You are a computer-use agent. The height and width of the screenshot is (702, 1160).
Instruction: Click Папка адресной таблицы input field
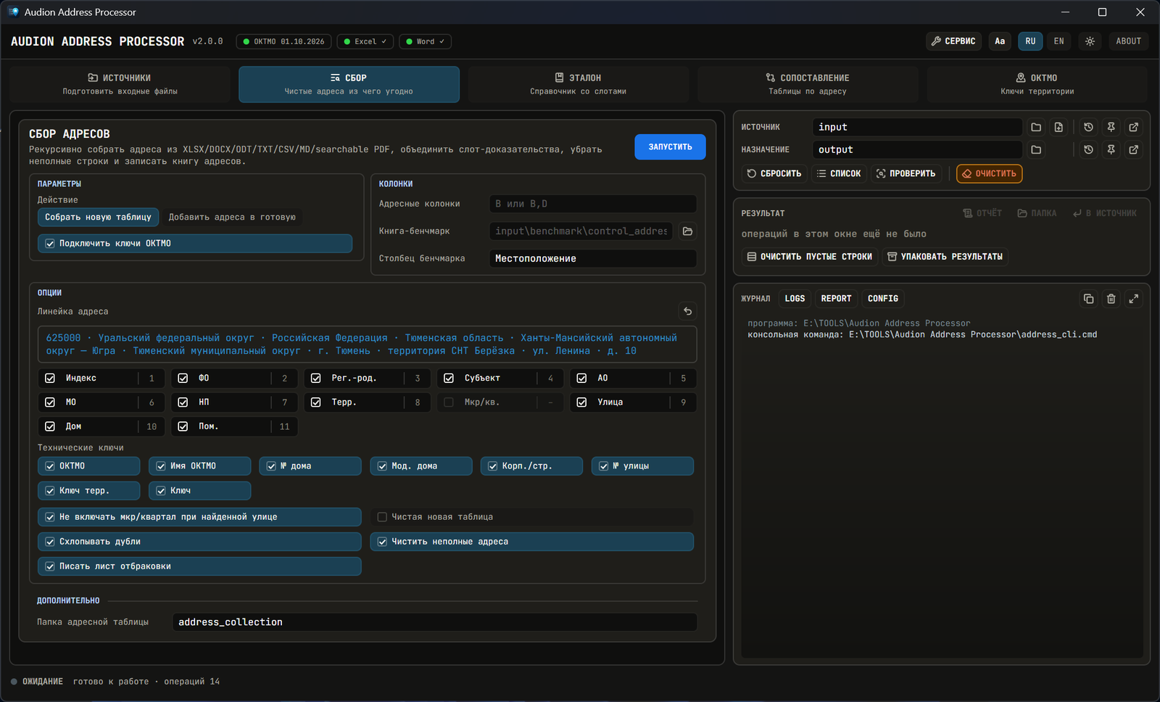click(x=434, y=622)
